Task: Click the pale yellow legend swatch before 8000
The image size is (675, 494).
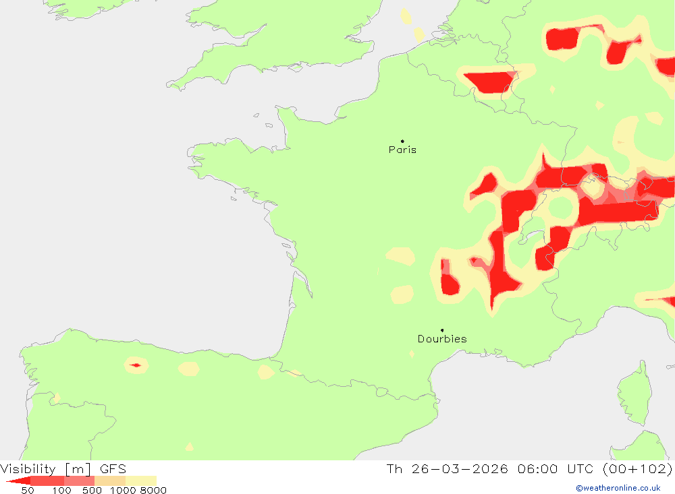Action: 141,481
